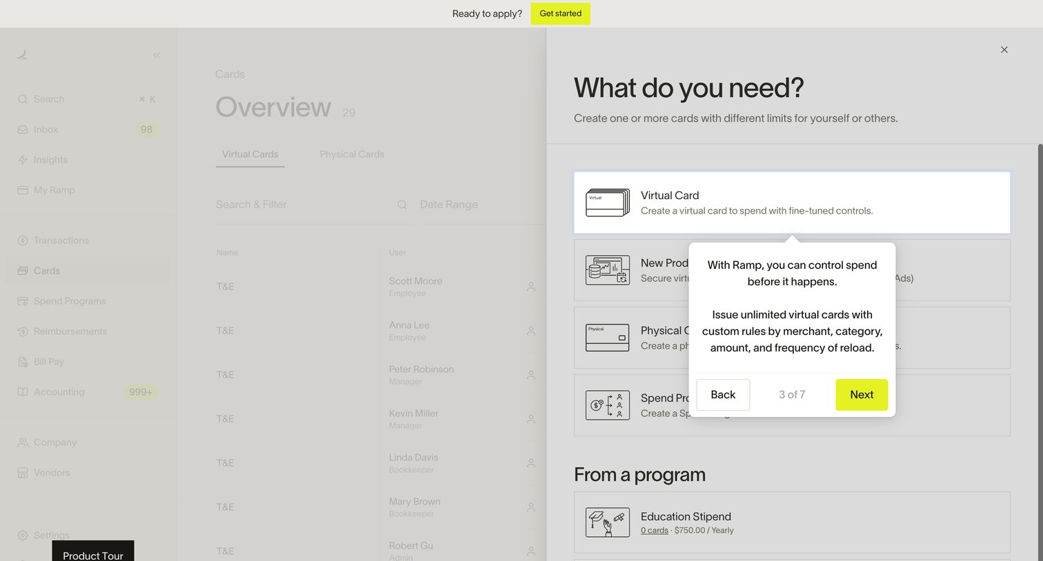Click the Cards icon in the sidebar

(23, 271)
